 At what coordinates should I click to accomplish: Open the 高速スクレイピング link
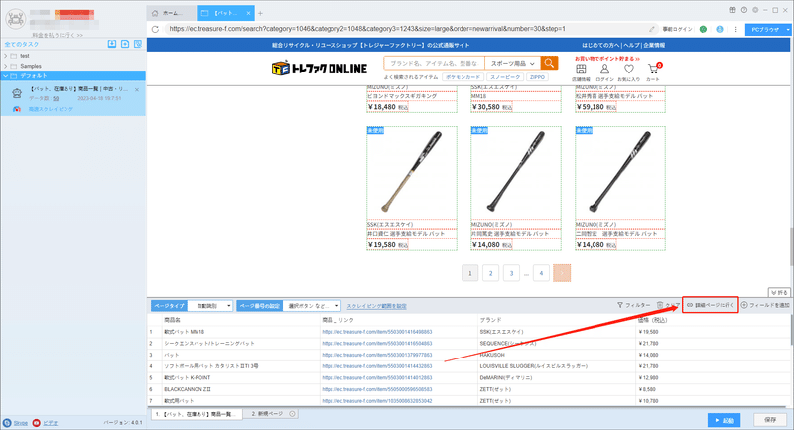pyautogui.click(x=51, y=109)
